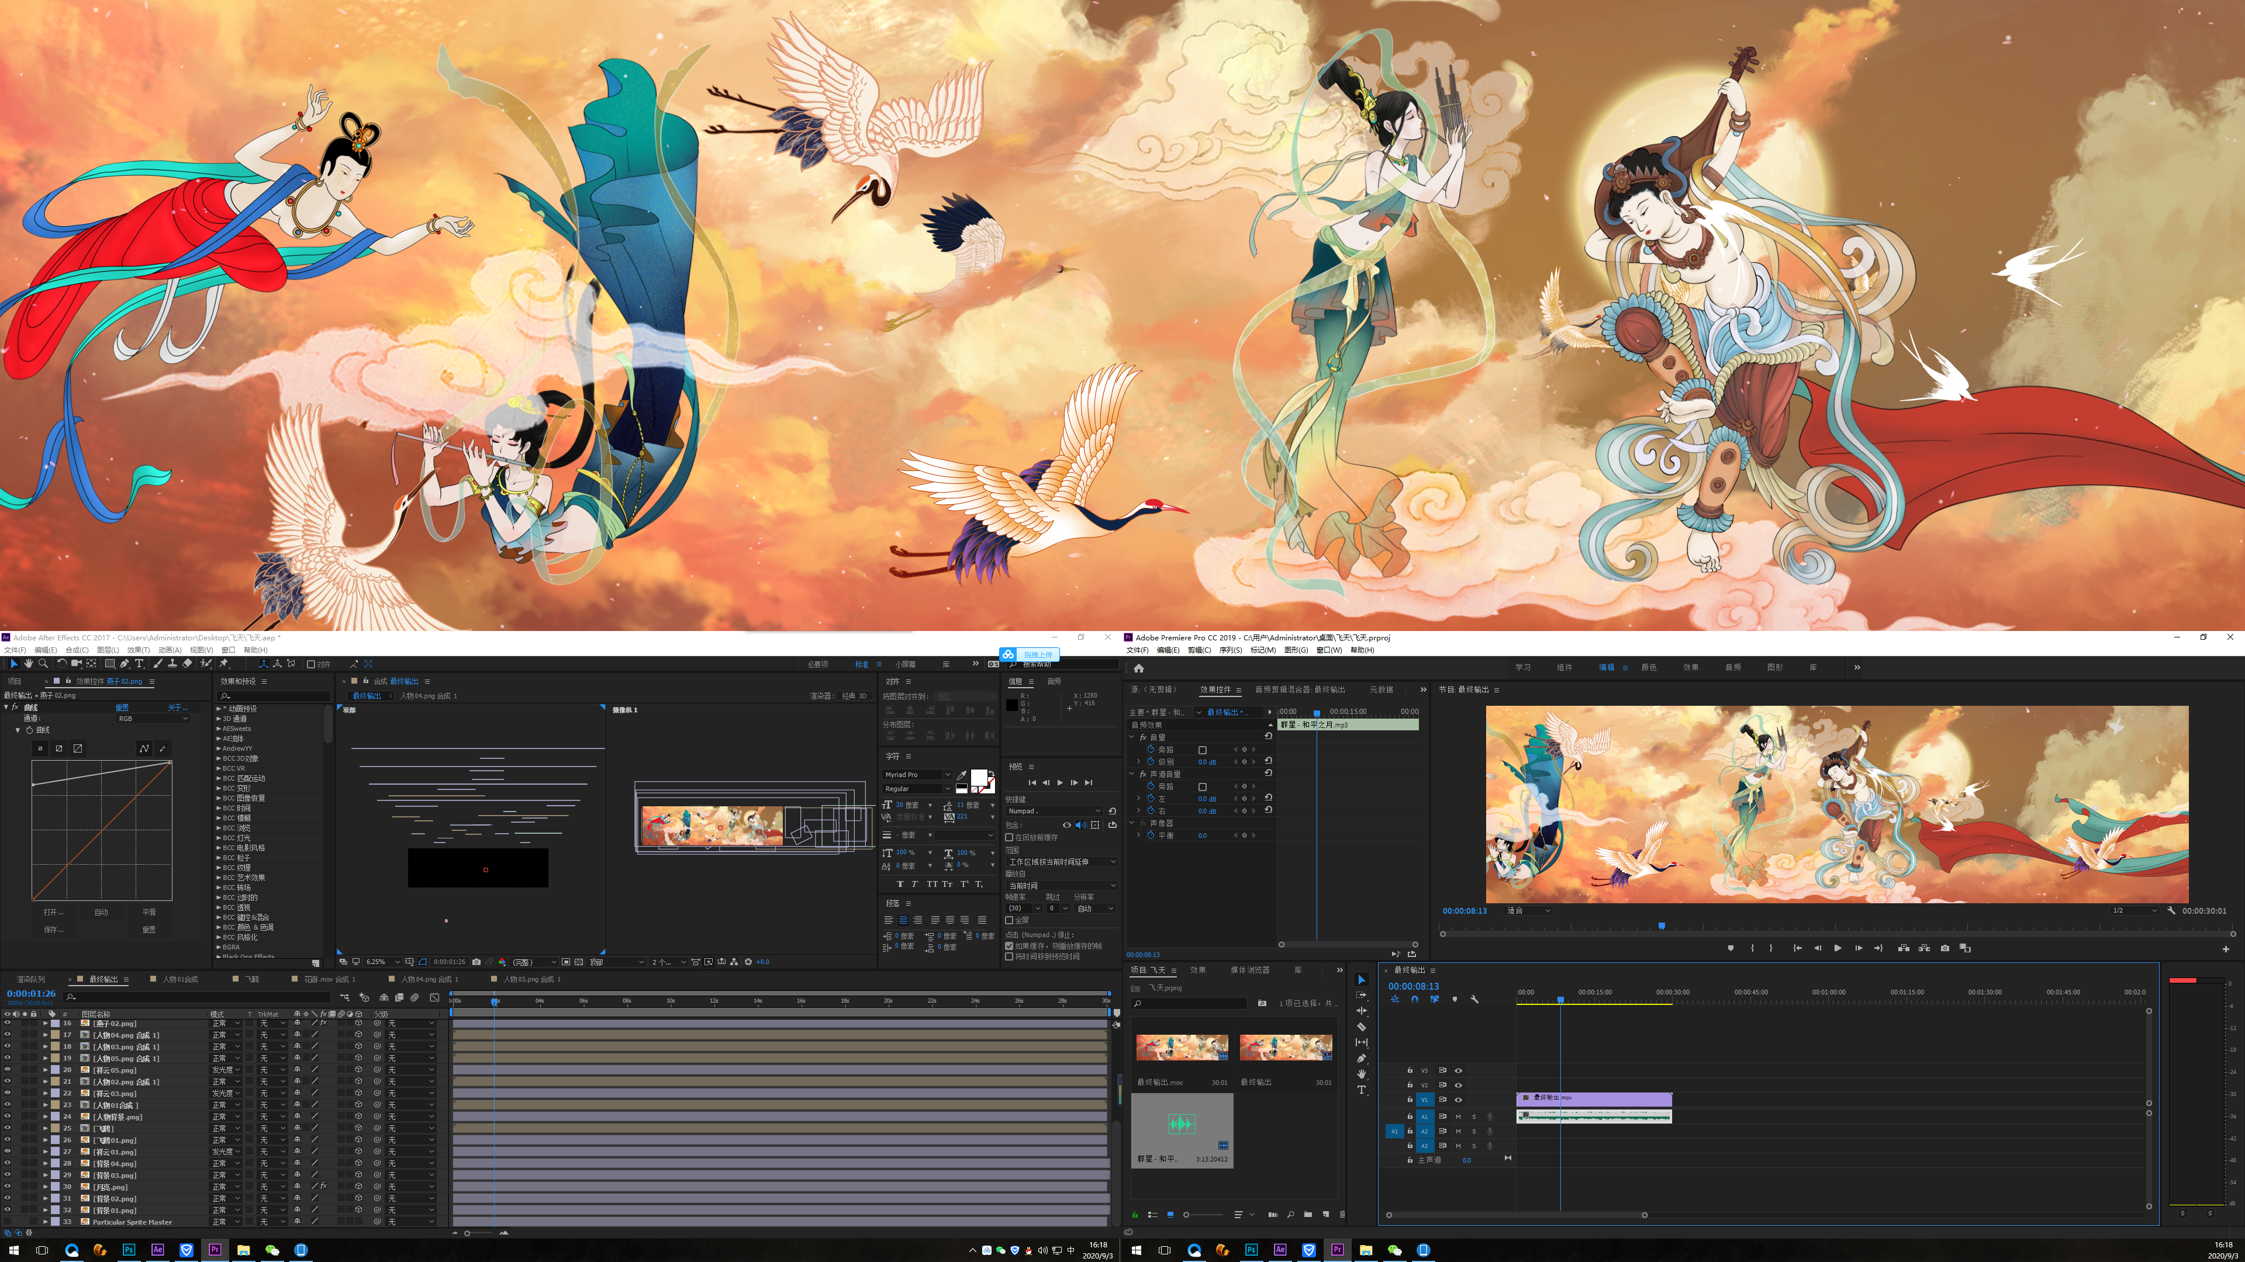The width and height of the screenshot is (2245, 1262).
Task: Solo the A2 audio track
Action: click(1474, 1131)
